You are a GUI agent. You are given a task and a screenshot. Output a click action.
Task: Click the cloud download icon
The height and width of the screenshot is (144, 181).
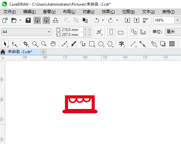pyautogui.click(x=37, y=20)
